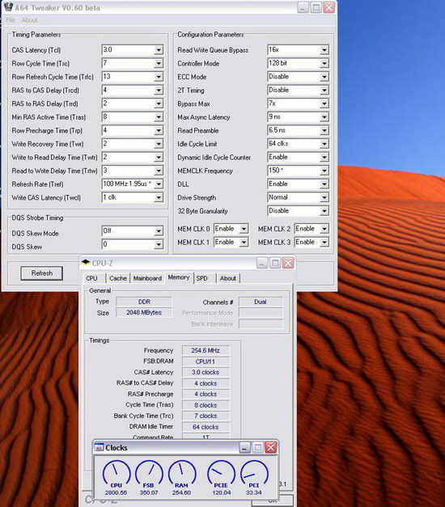Open the ECC Mode dropdown

324,77
